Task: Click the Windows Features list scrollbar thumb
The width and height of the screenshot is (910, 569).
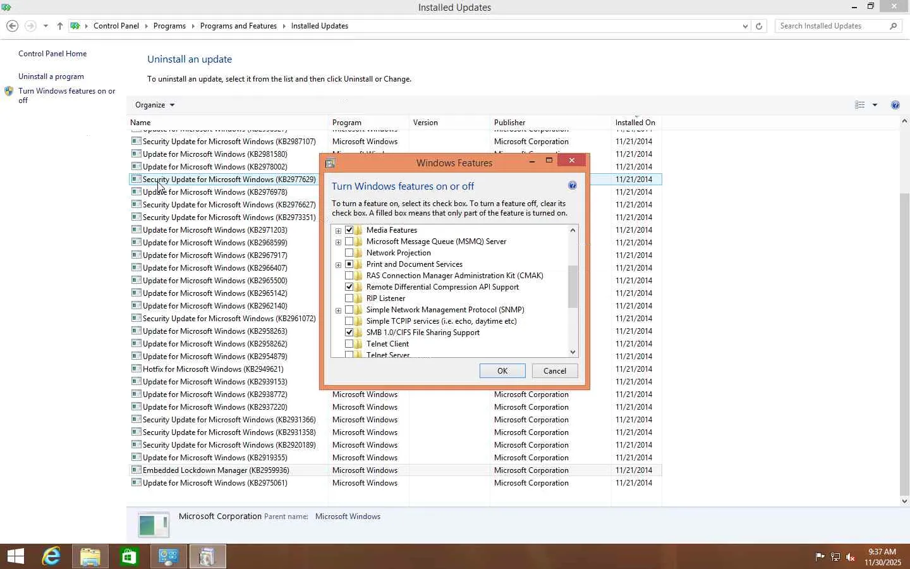Action: click(x=573, y=286)
